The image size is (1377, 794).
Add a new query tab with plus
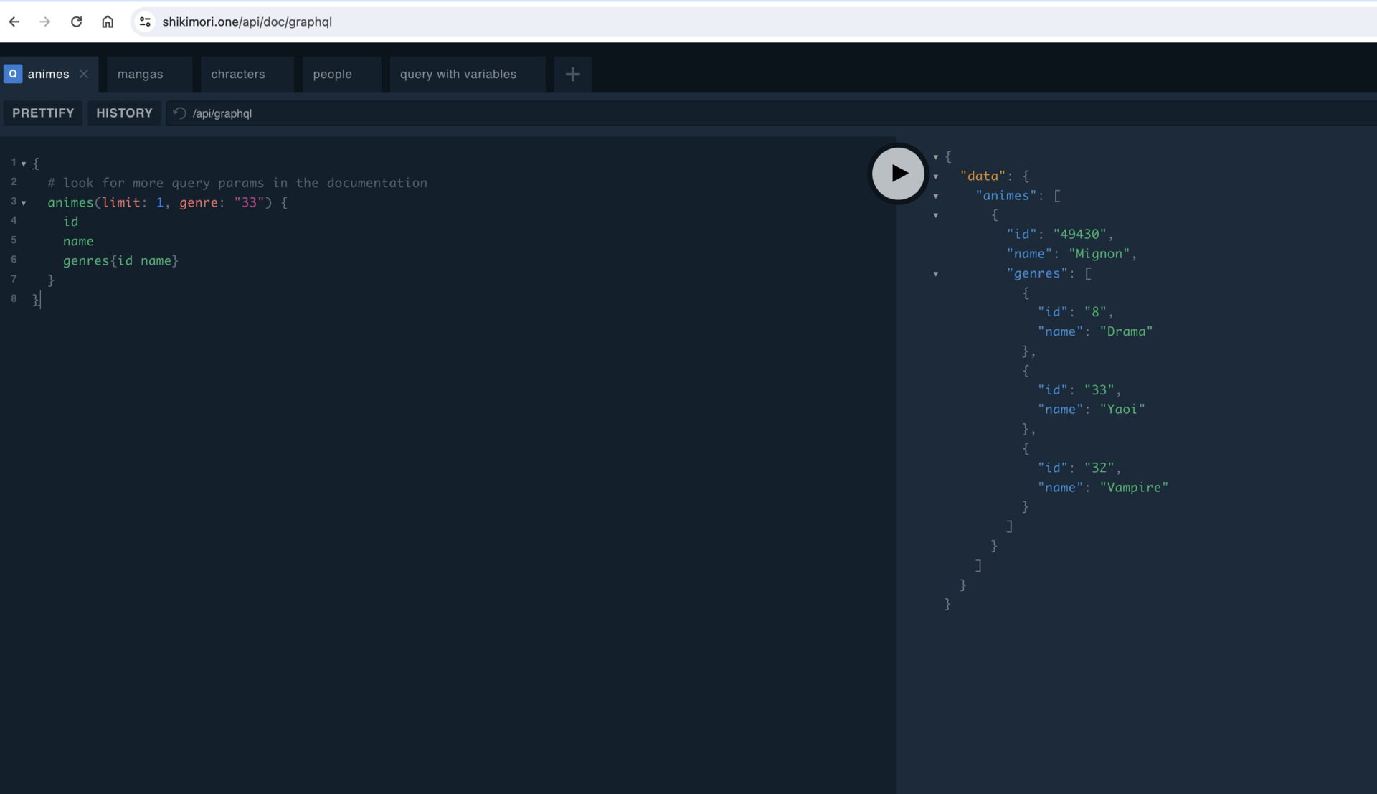(572, 74)
